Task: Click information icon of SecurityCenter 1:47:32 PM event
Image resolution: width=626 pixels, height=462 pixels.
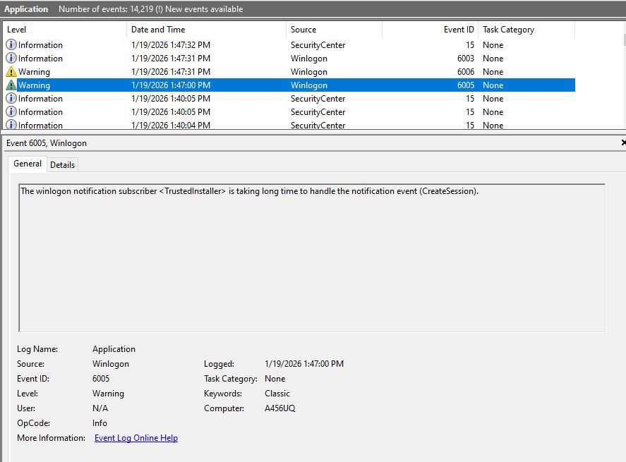Action: click(11, 44)
